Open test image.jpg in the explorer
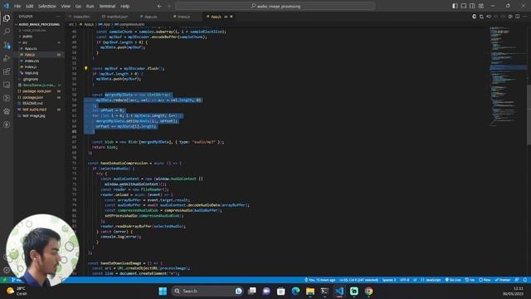 [x=39, y=115]
